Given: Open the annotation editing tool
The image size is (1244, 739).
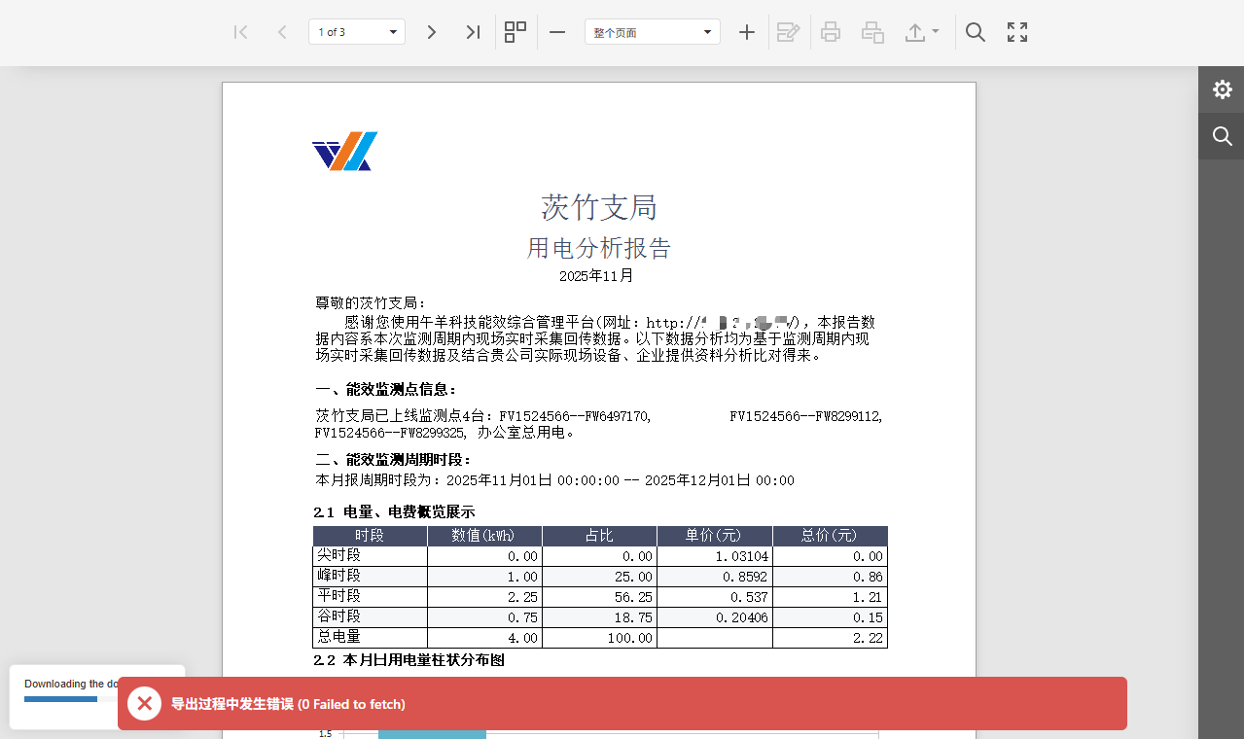Looking at the screenshot, I should point(788,32).
